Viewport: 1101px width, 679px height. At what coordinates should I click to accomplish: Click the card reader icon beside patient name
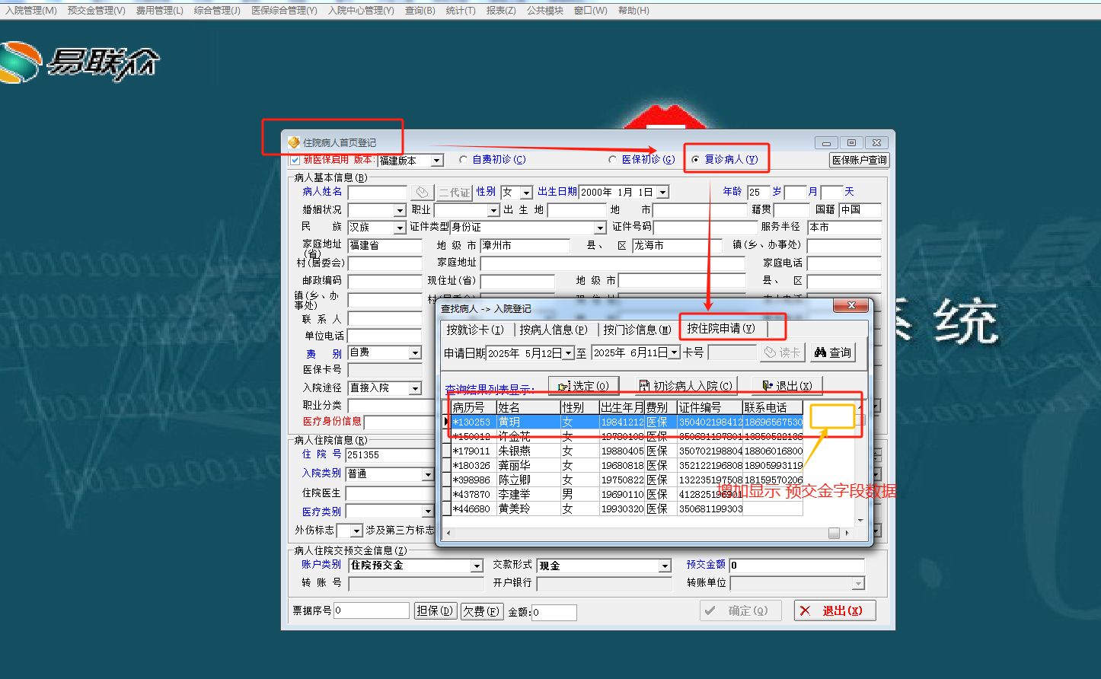tap(422, 192)
